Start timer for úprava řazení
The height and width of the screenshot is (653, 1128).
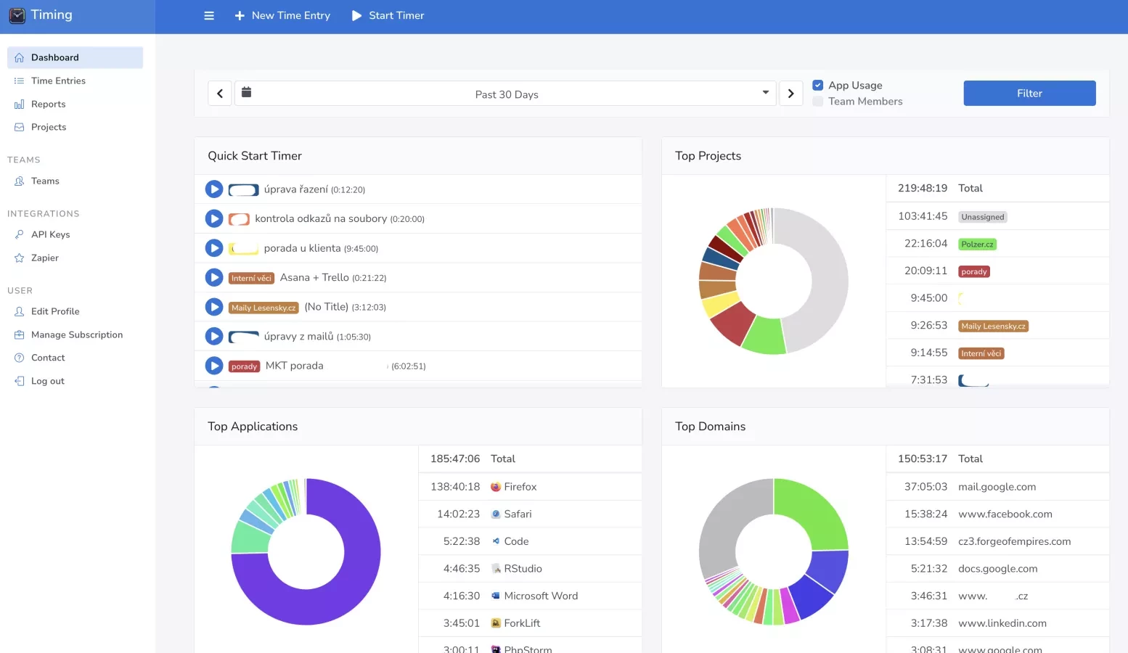coord(214,189)
